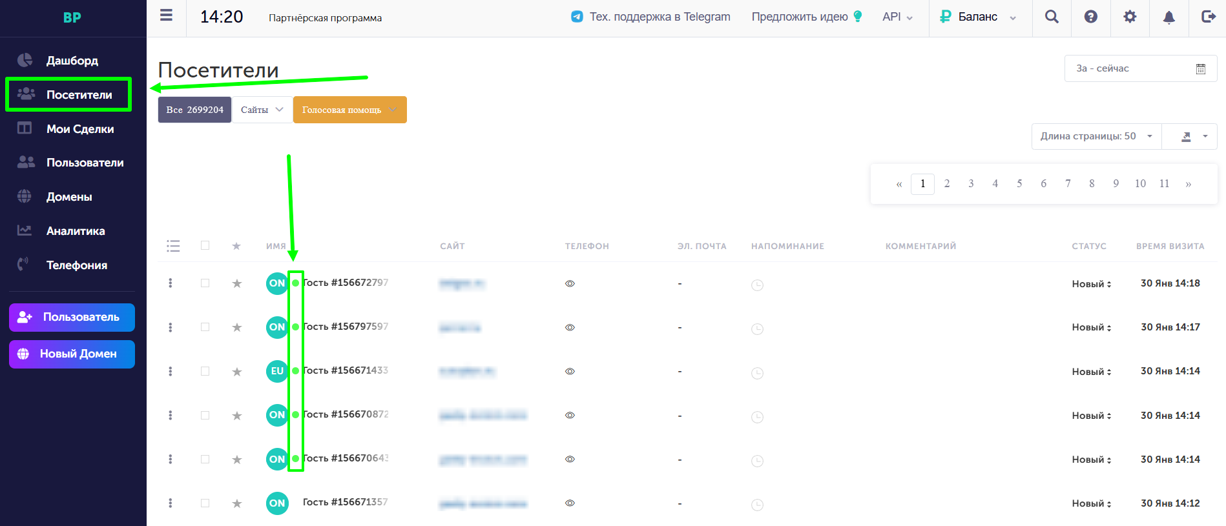This screenshot has height=526, width=1226.
Task: Open Пользователи in the sidebar
Action: click(85, 163)
